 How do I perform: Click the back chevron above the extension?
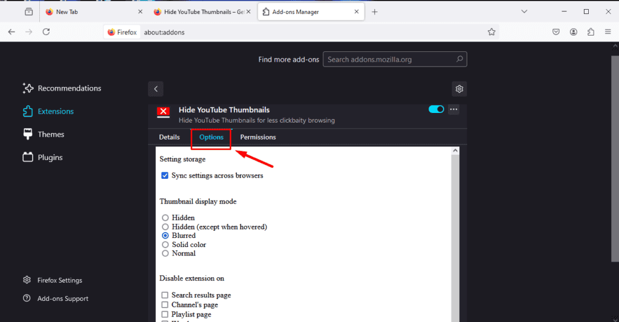pos(155,89)
